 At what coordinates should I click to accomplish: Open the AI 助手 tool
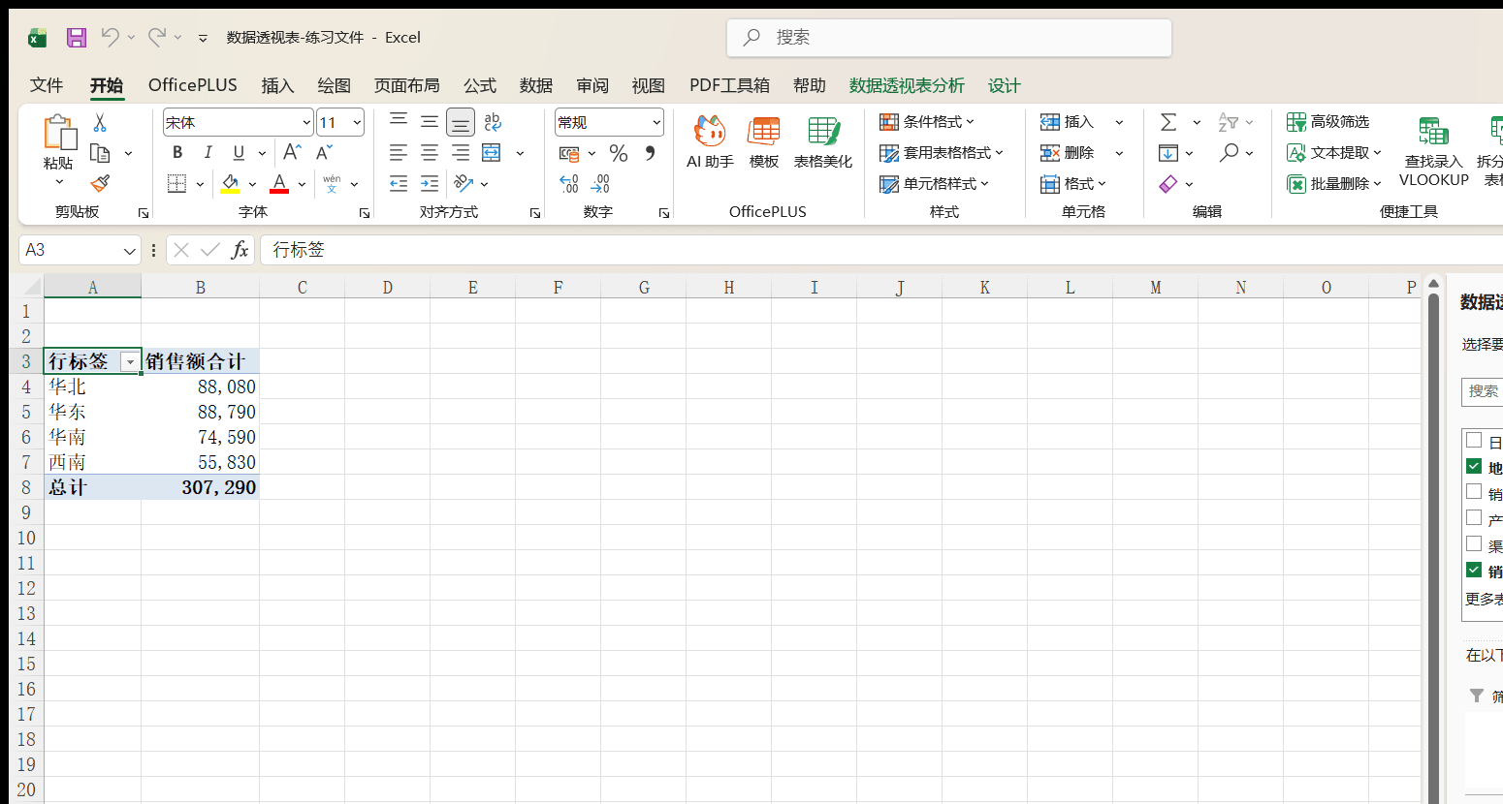click(x=710, y=142)
